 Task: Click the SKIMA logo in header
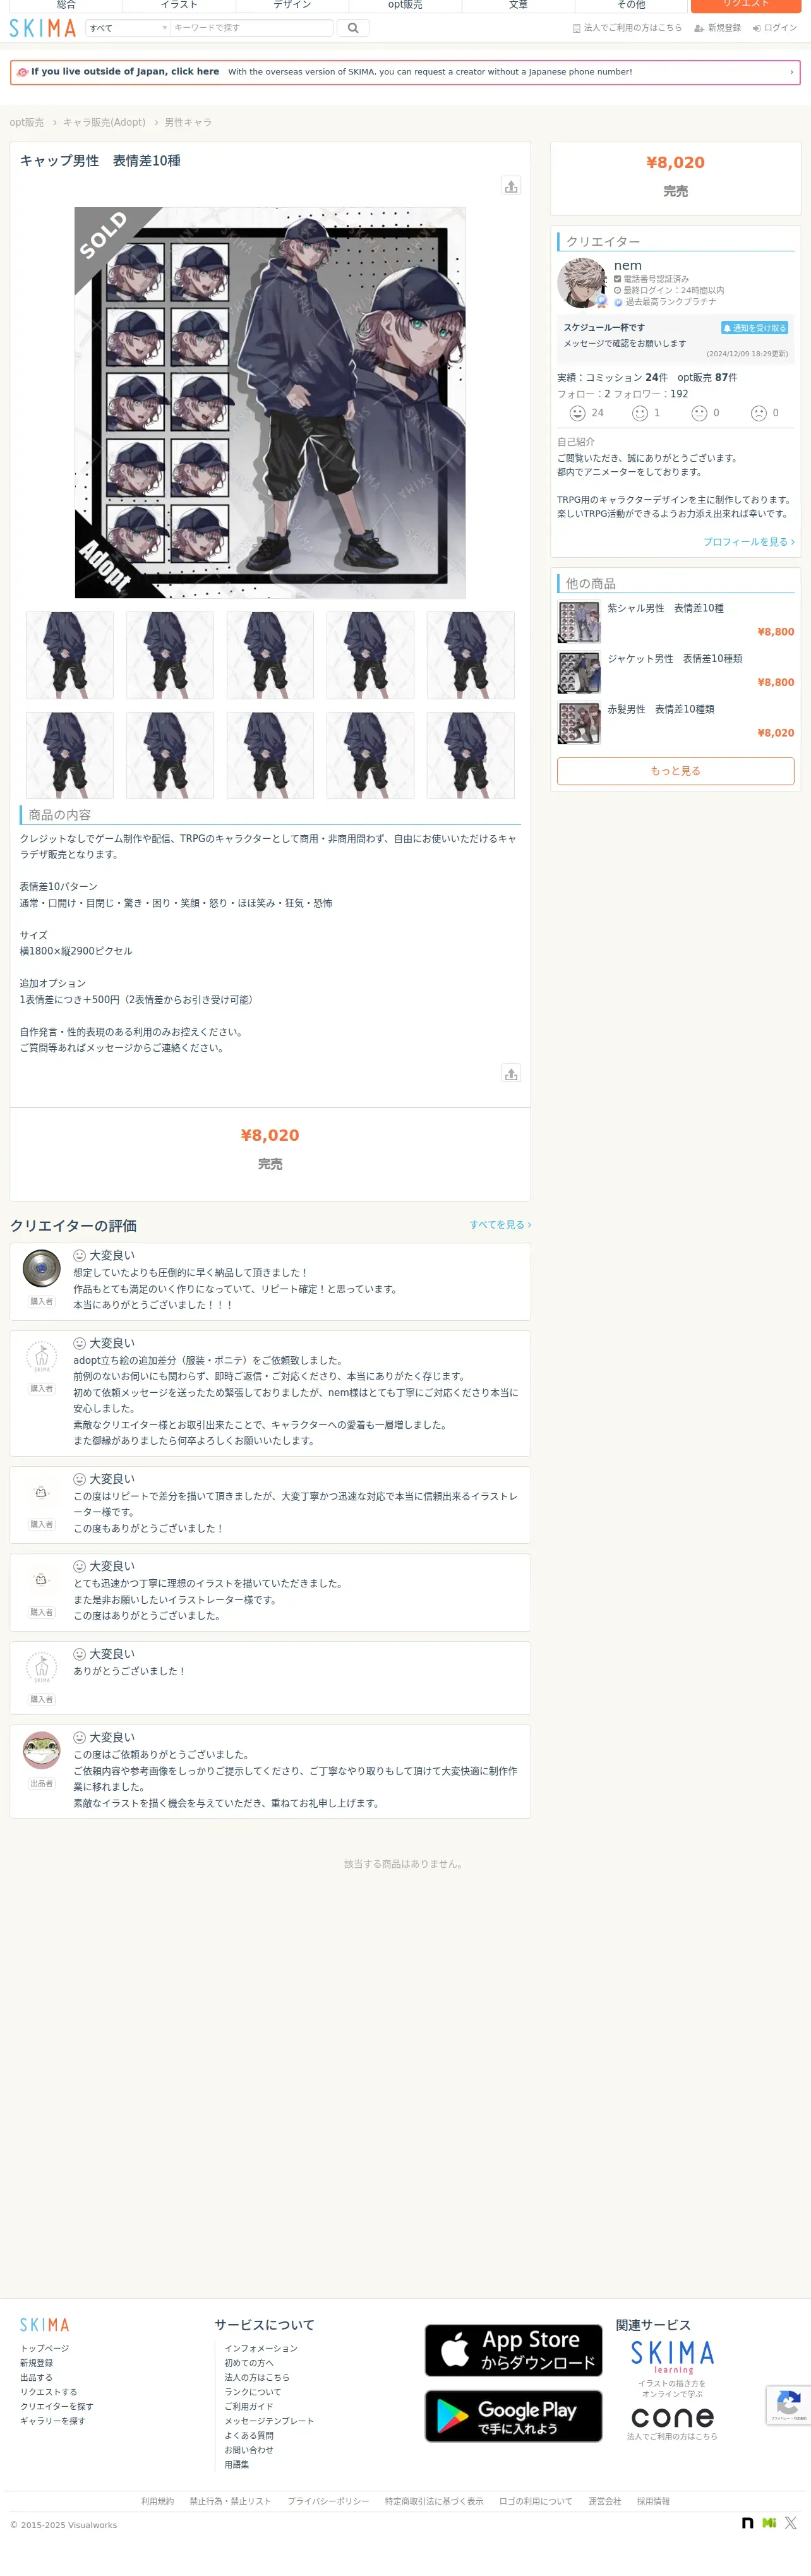pyautogui.click(x=42, y=28)
